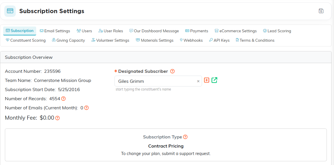Select the Materials Settings tab
This screenshot has width=334, height=165.
154,40
